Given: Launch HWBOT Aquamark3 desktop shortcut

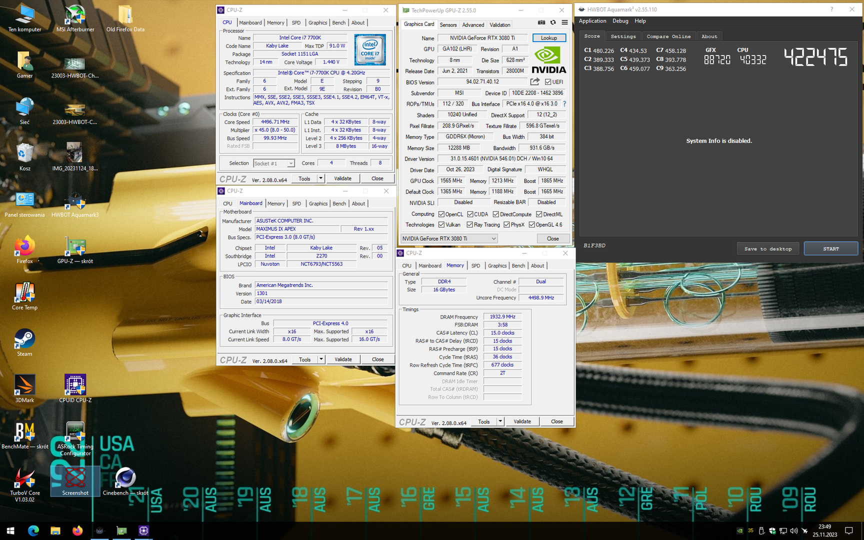Looking at the screenshot, I should click(x=75, y=204).
